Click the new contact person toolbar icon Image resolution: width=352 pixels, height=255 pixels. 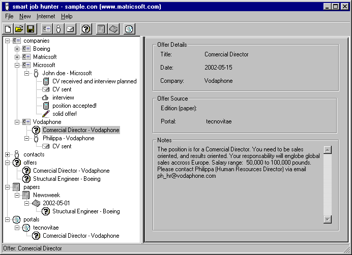[x=58, y=29]
